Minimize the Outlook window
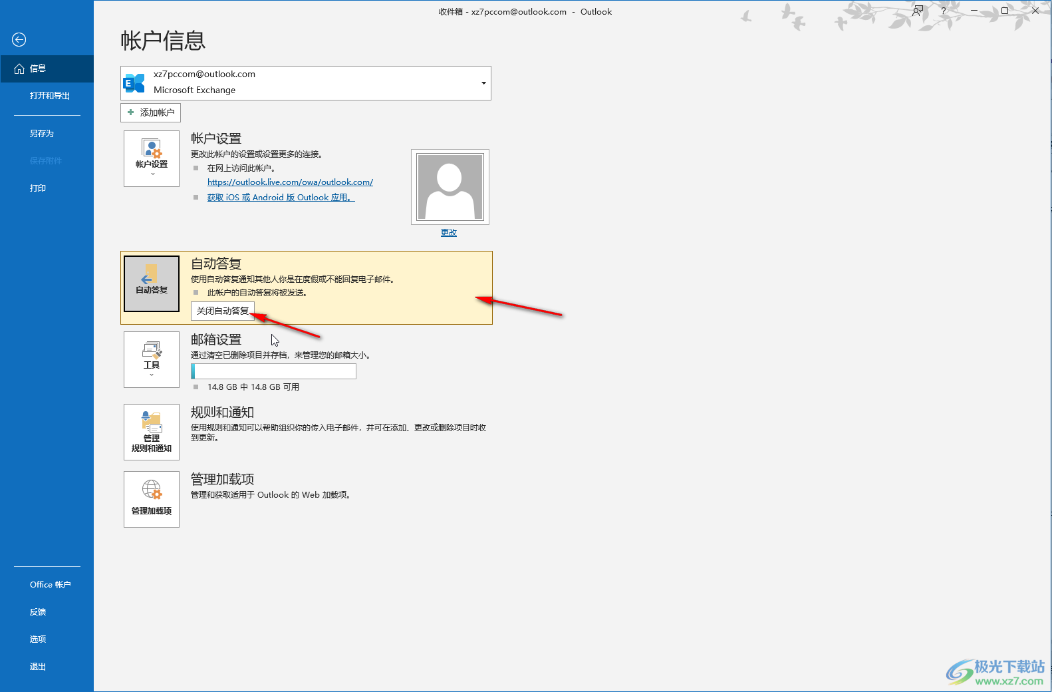 tap(974, 11)
